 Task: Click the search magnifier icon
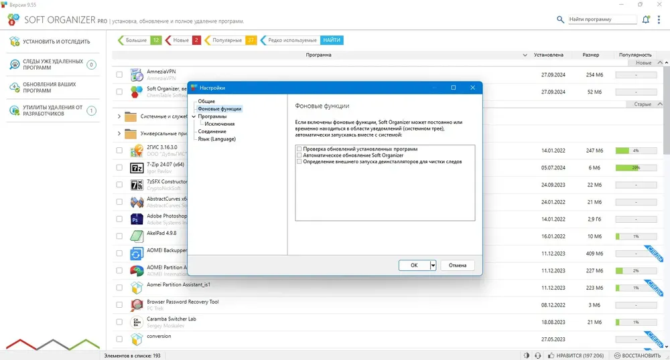pyautogui.click(x=560, y=19)
